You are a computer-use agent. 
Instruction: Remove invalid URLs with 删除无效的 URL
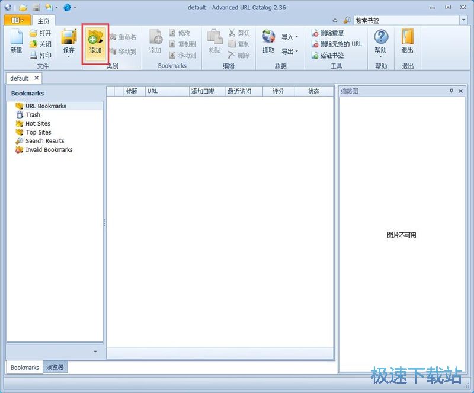[337, 44]
